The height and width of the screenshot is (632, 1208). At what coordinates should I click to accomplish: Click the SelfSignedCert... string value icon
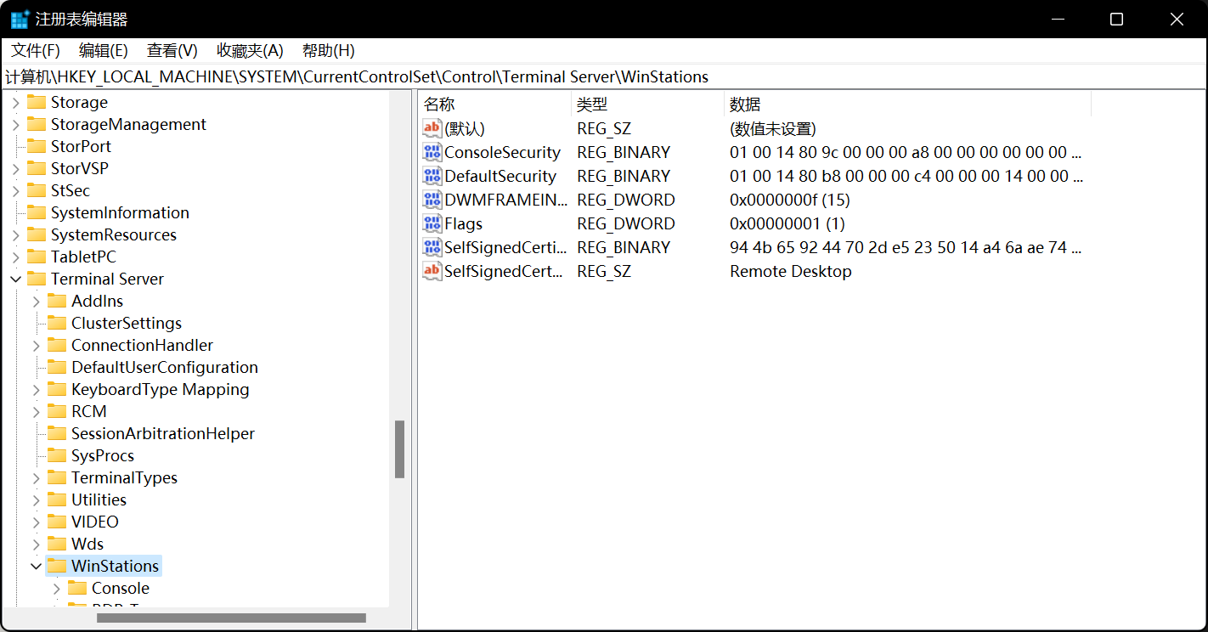[x=432, y=271]
